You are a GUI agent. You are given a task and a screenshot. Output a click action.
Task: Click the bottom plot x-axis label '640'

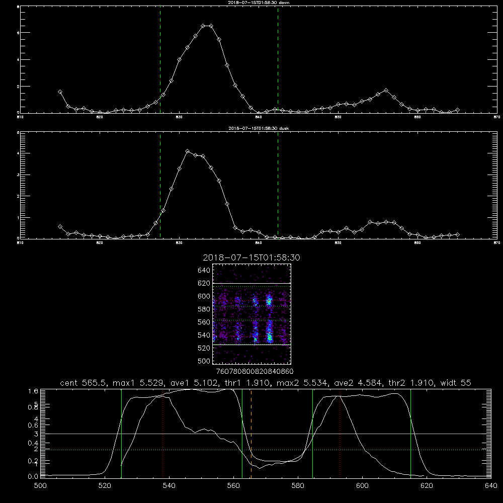click(491, 486)
